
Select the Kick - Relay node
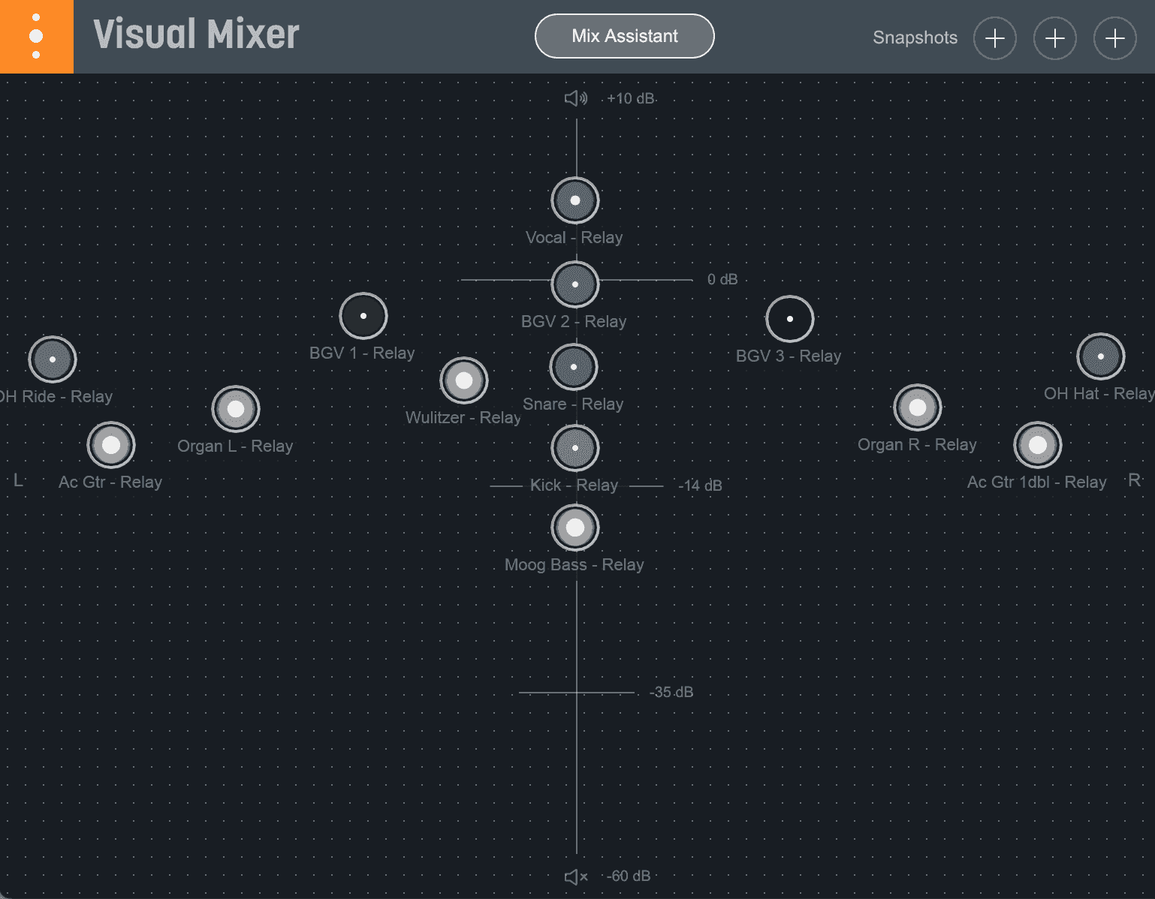(575, 448)
